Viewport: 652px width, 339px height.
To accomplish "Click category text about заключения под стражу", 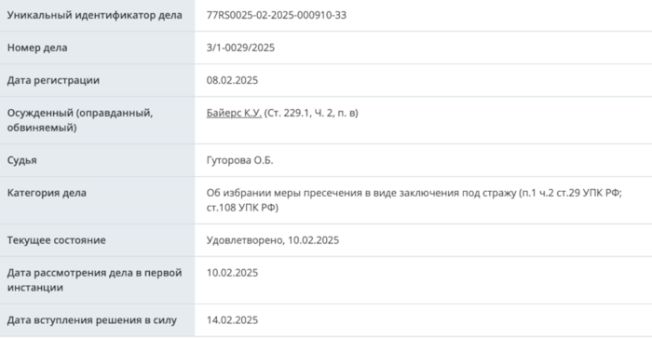I will pos(414,200).
